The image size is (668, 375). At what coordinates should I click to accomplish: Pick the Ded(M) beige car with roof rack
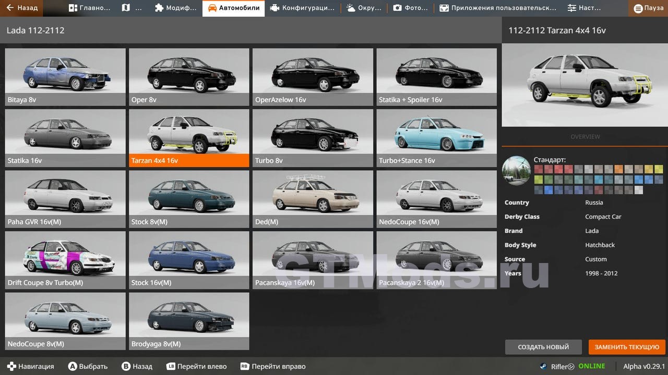click(313, 199)
